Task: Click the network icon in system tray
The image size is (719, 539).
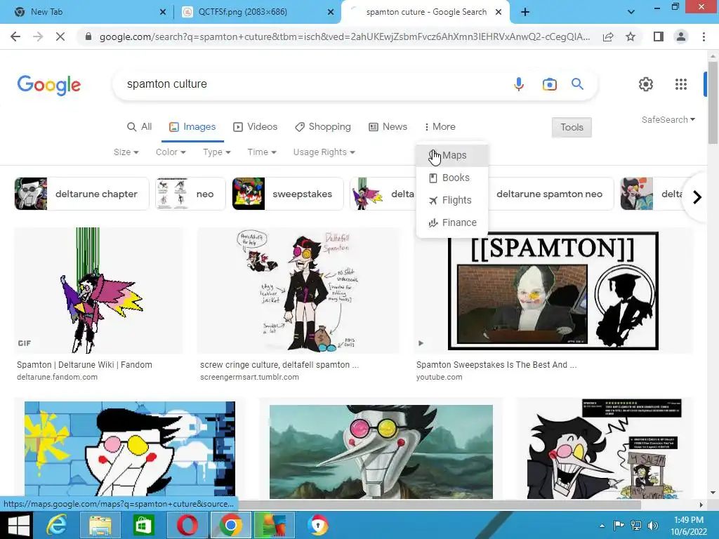Action: tap(636, 526)
